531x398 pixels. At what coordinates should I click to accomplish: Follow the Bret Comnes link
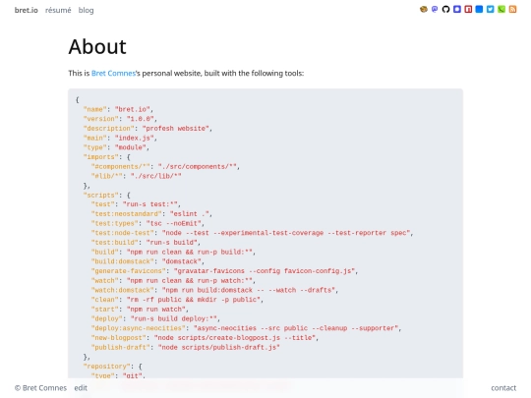coord(113,73)
